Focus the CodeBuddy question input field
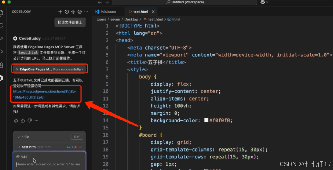The height and width of the screenshot is (170, 333). (x=49, y=164)
